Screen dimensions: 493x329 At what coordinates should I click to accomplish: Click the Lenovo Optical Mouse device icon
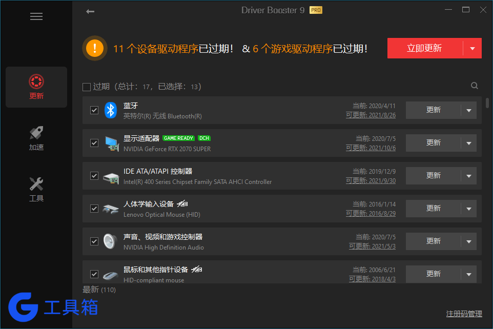(x=111, y=209)
